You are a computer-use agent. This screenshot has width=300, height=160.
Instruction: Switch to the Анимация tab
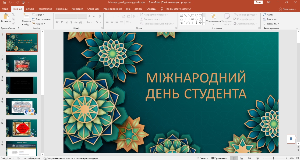coord(77,9)
